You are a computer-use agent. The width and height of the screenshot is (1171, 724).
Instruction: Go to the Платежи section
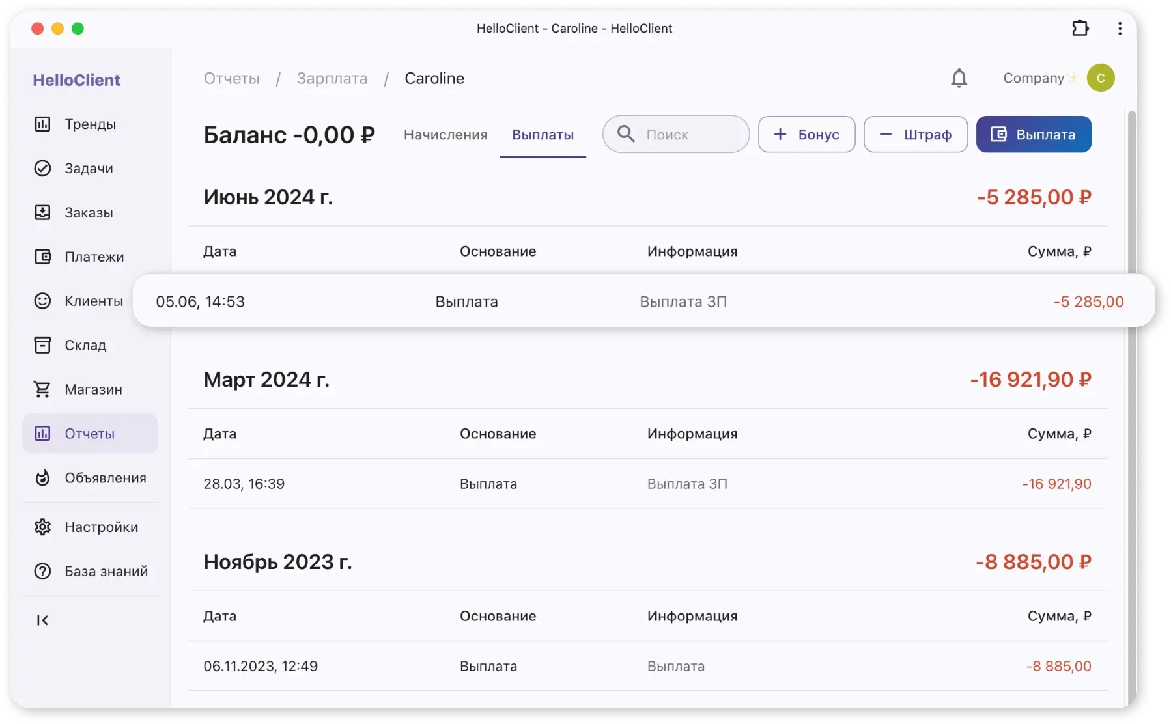pyautogui.click(x=89, y=257)
